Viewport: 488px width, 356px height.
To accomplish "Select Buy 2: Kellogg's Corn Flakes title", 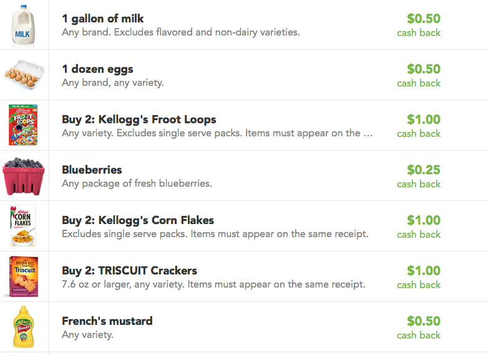I will (138, 220).
